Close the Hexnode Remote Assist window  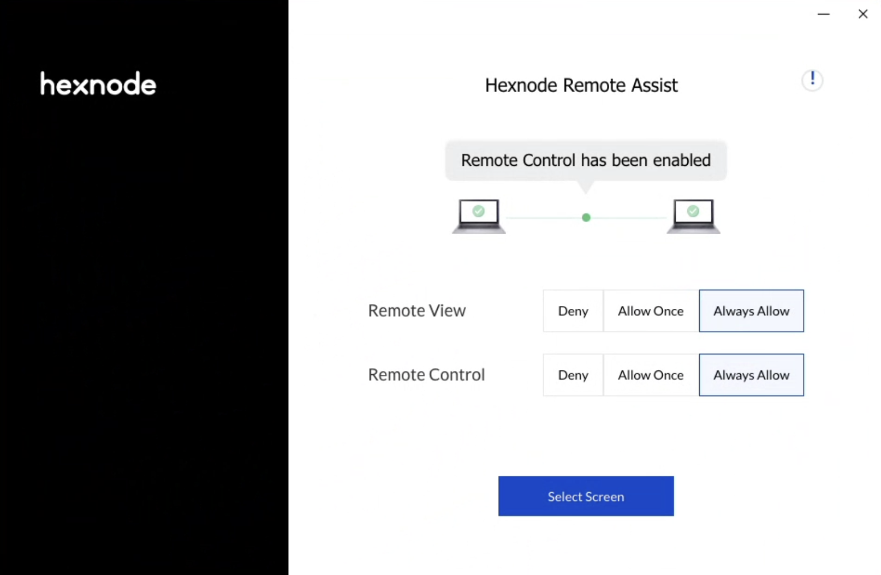pyautogui.click(x=863, y=14)
